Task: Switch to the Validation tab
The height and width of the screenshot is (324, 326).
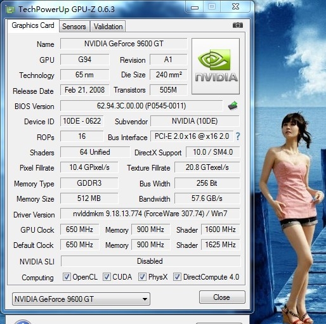Action: point(108,27)
